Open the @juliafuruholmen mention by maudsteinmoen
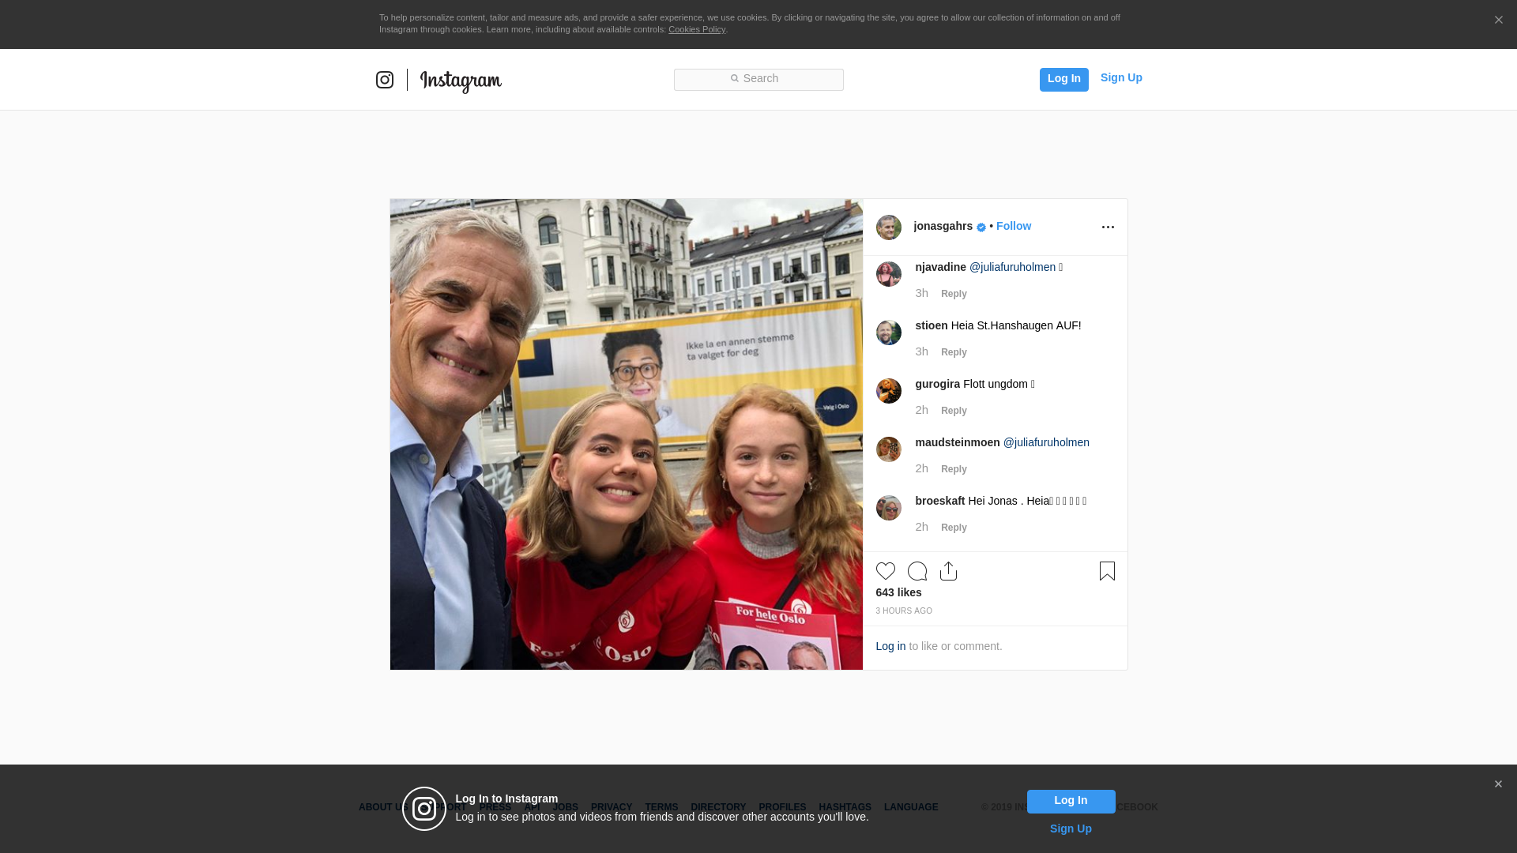1517x853 pixels. [1046, 442]
